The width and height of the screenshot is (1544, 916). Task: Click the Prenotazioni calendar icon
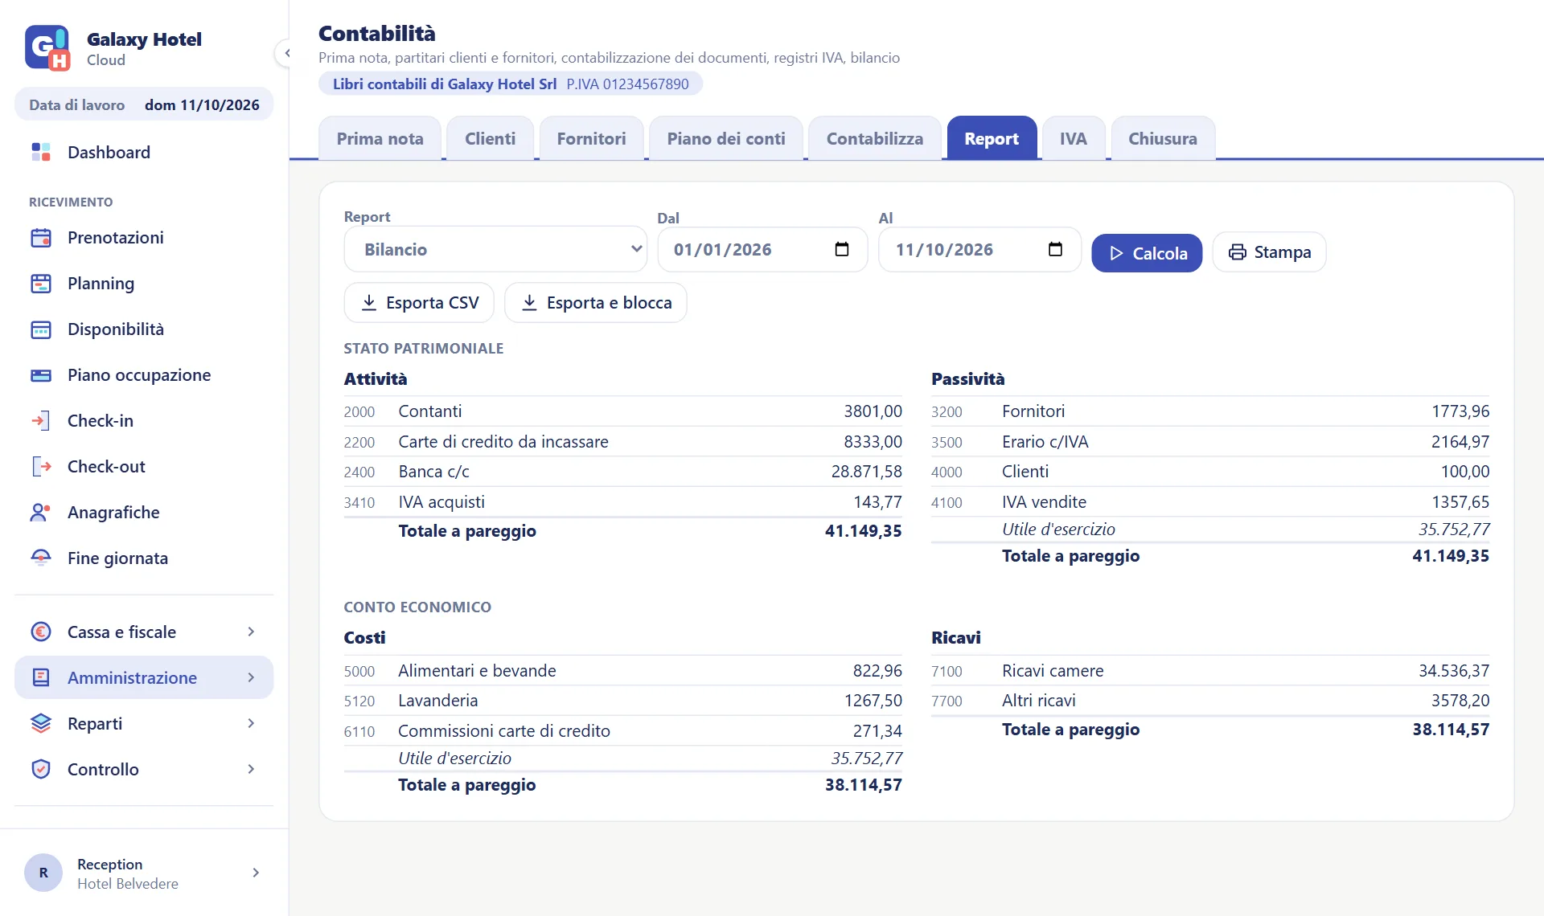click(41, 237)
